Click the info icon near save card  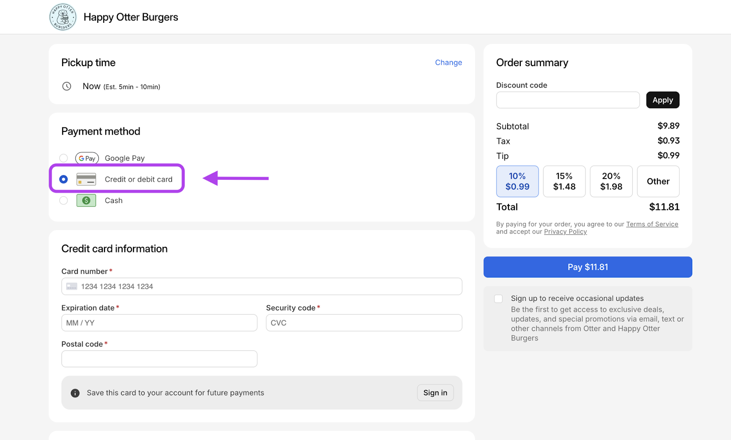(75, 393)
